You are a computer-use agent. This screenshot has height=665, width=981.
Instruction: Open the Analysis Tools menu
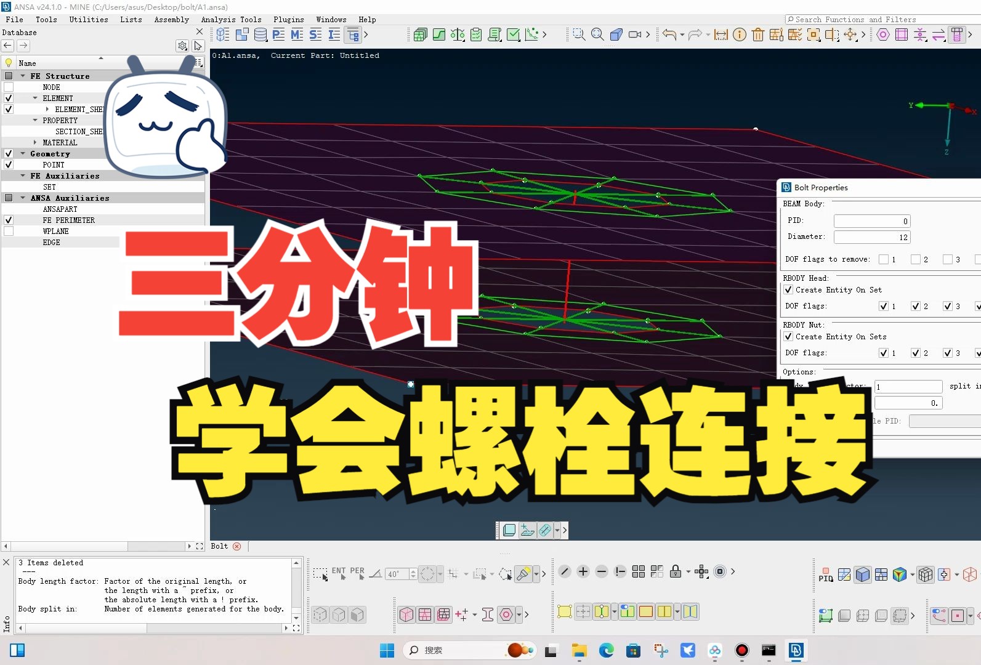point(231,20)
